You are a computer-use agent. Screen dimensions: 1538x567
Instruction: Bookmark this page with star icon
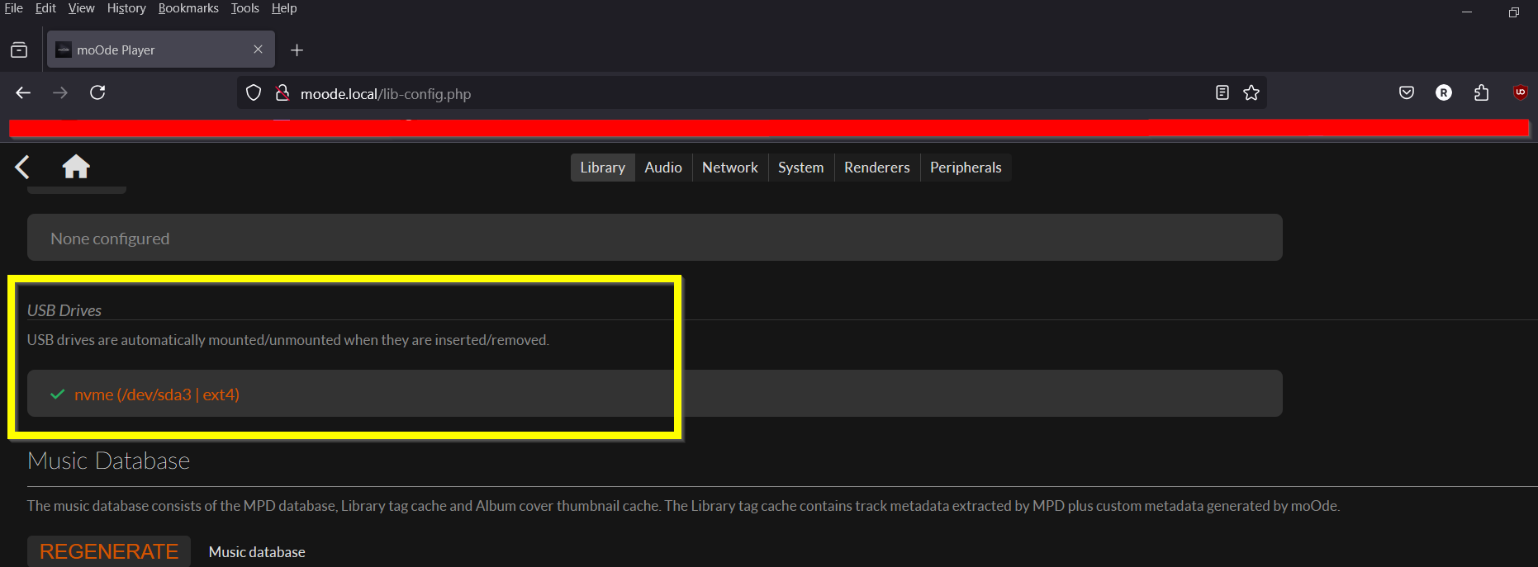(x=1251, y=92)
